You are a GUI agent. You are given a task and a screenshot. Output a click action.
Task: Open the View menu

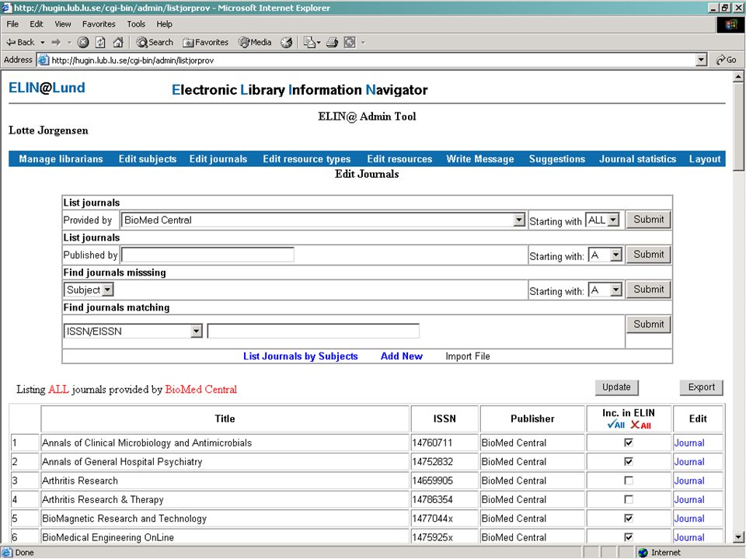tap(63, 24)
